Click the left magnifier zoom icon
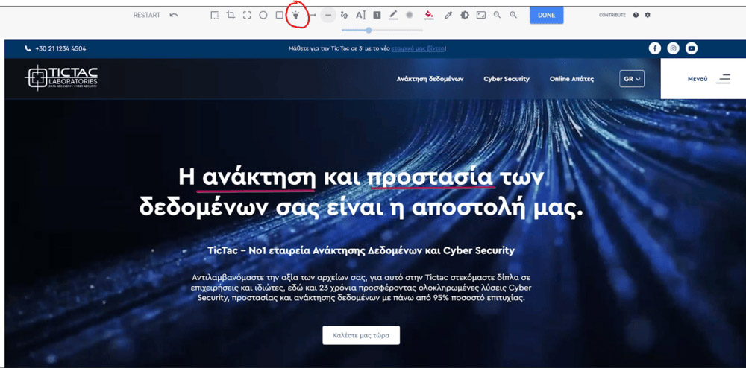Screen dimensions: 746x368 click(497, 15)
